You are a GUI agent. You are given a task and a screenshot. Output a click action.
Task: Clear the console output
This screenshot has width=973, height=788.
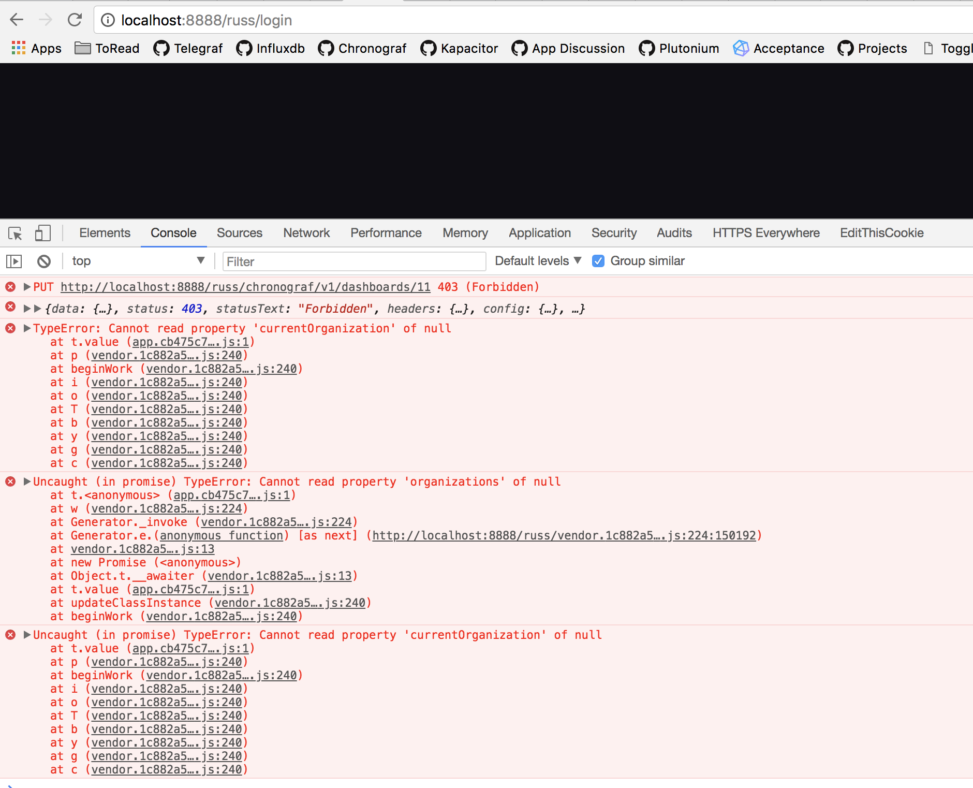(x=43, y=261)
